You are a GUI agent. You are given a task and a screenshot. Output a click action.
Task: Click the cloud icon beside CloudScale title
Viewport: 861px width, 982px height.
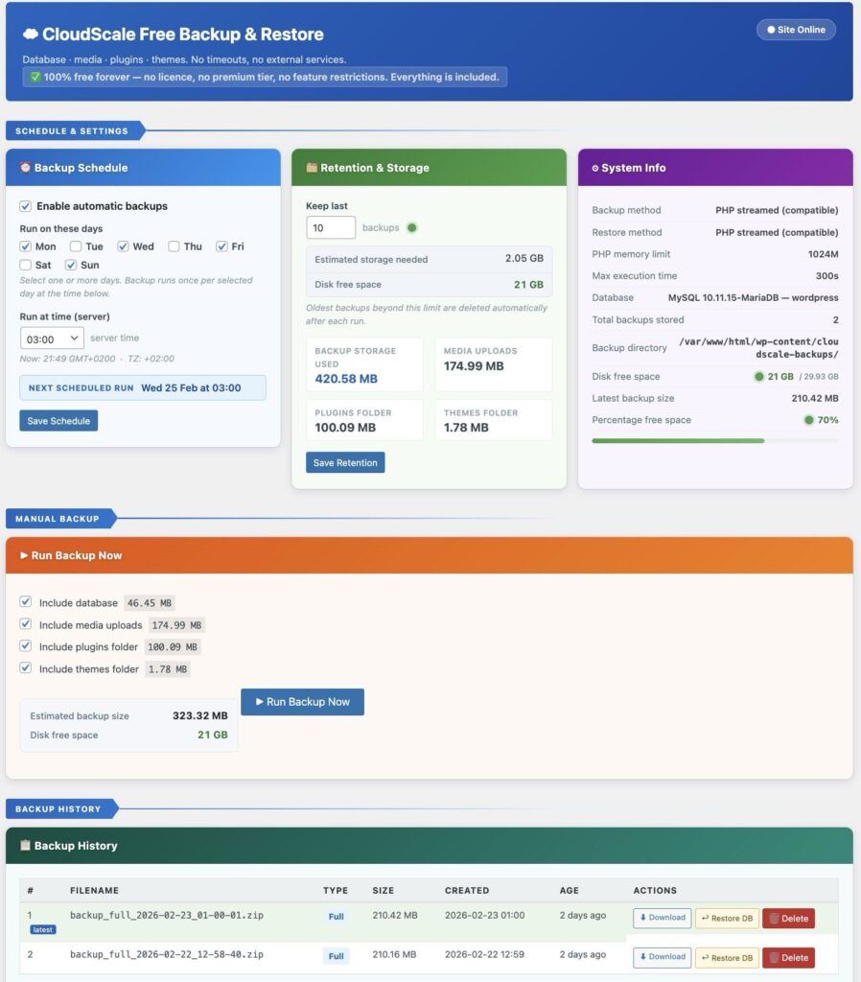(30, 35)
